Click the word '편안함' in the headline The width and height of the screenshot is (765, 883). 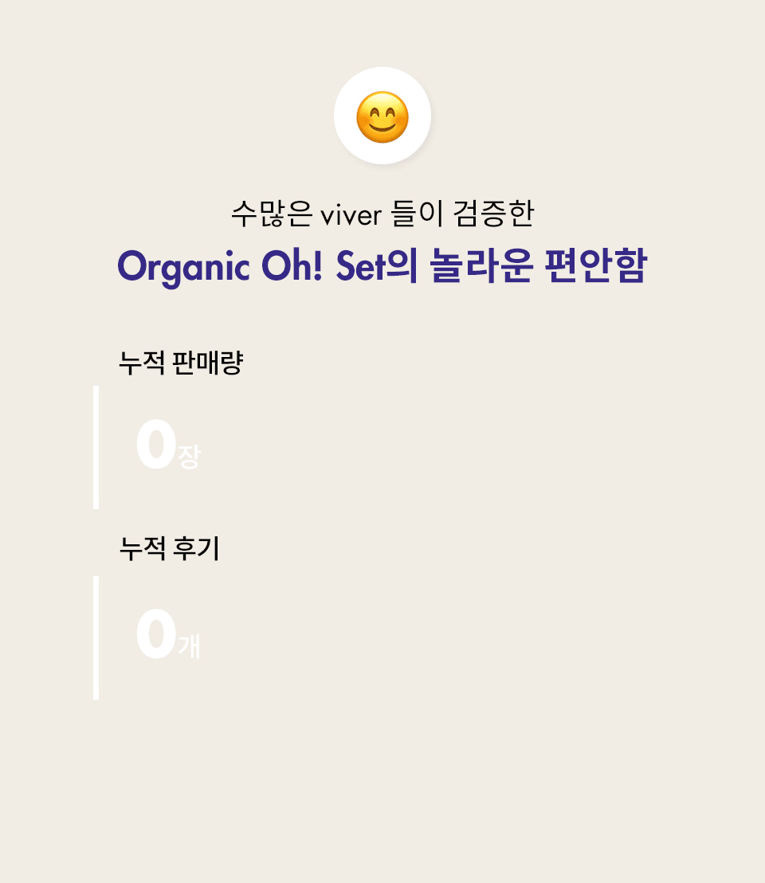point(596,265)
